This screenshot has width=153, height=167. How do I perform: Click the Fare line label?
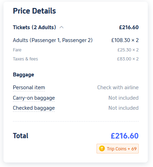[17, 50]
